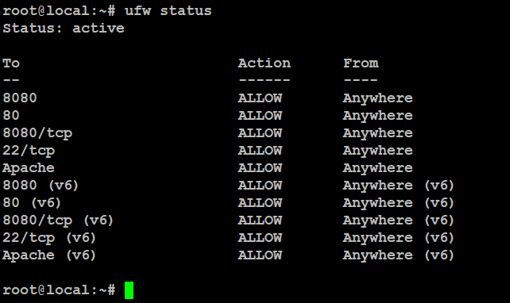The width and height of the screenshot is (510, 303).
Task: Click 'Anywhere (v6)' in the 22/tcp (v6) row
Action: click(x=398, y=238)
